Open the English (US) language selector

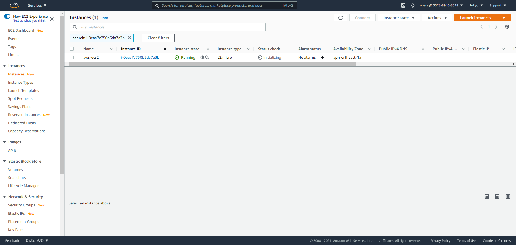pos(37,240)
